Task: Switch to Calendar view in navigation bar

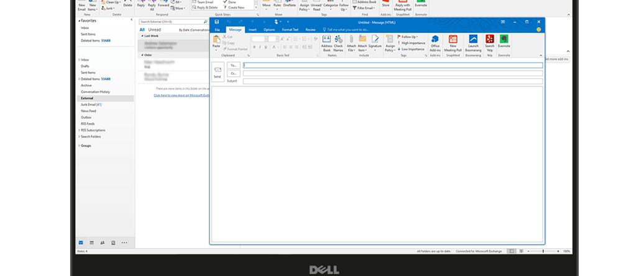Action: [91, 243]
